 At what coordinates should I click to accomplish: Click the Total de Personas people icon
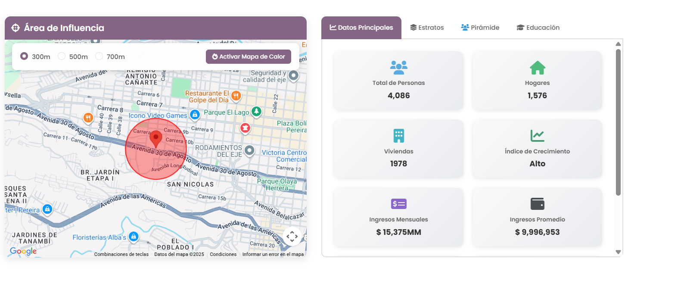[x=398, y=67]
